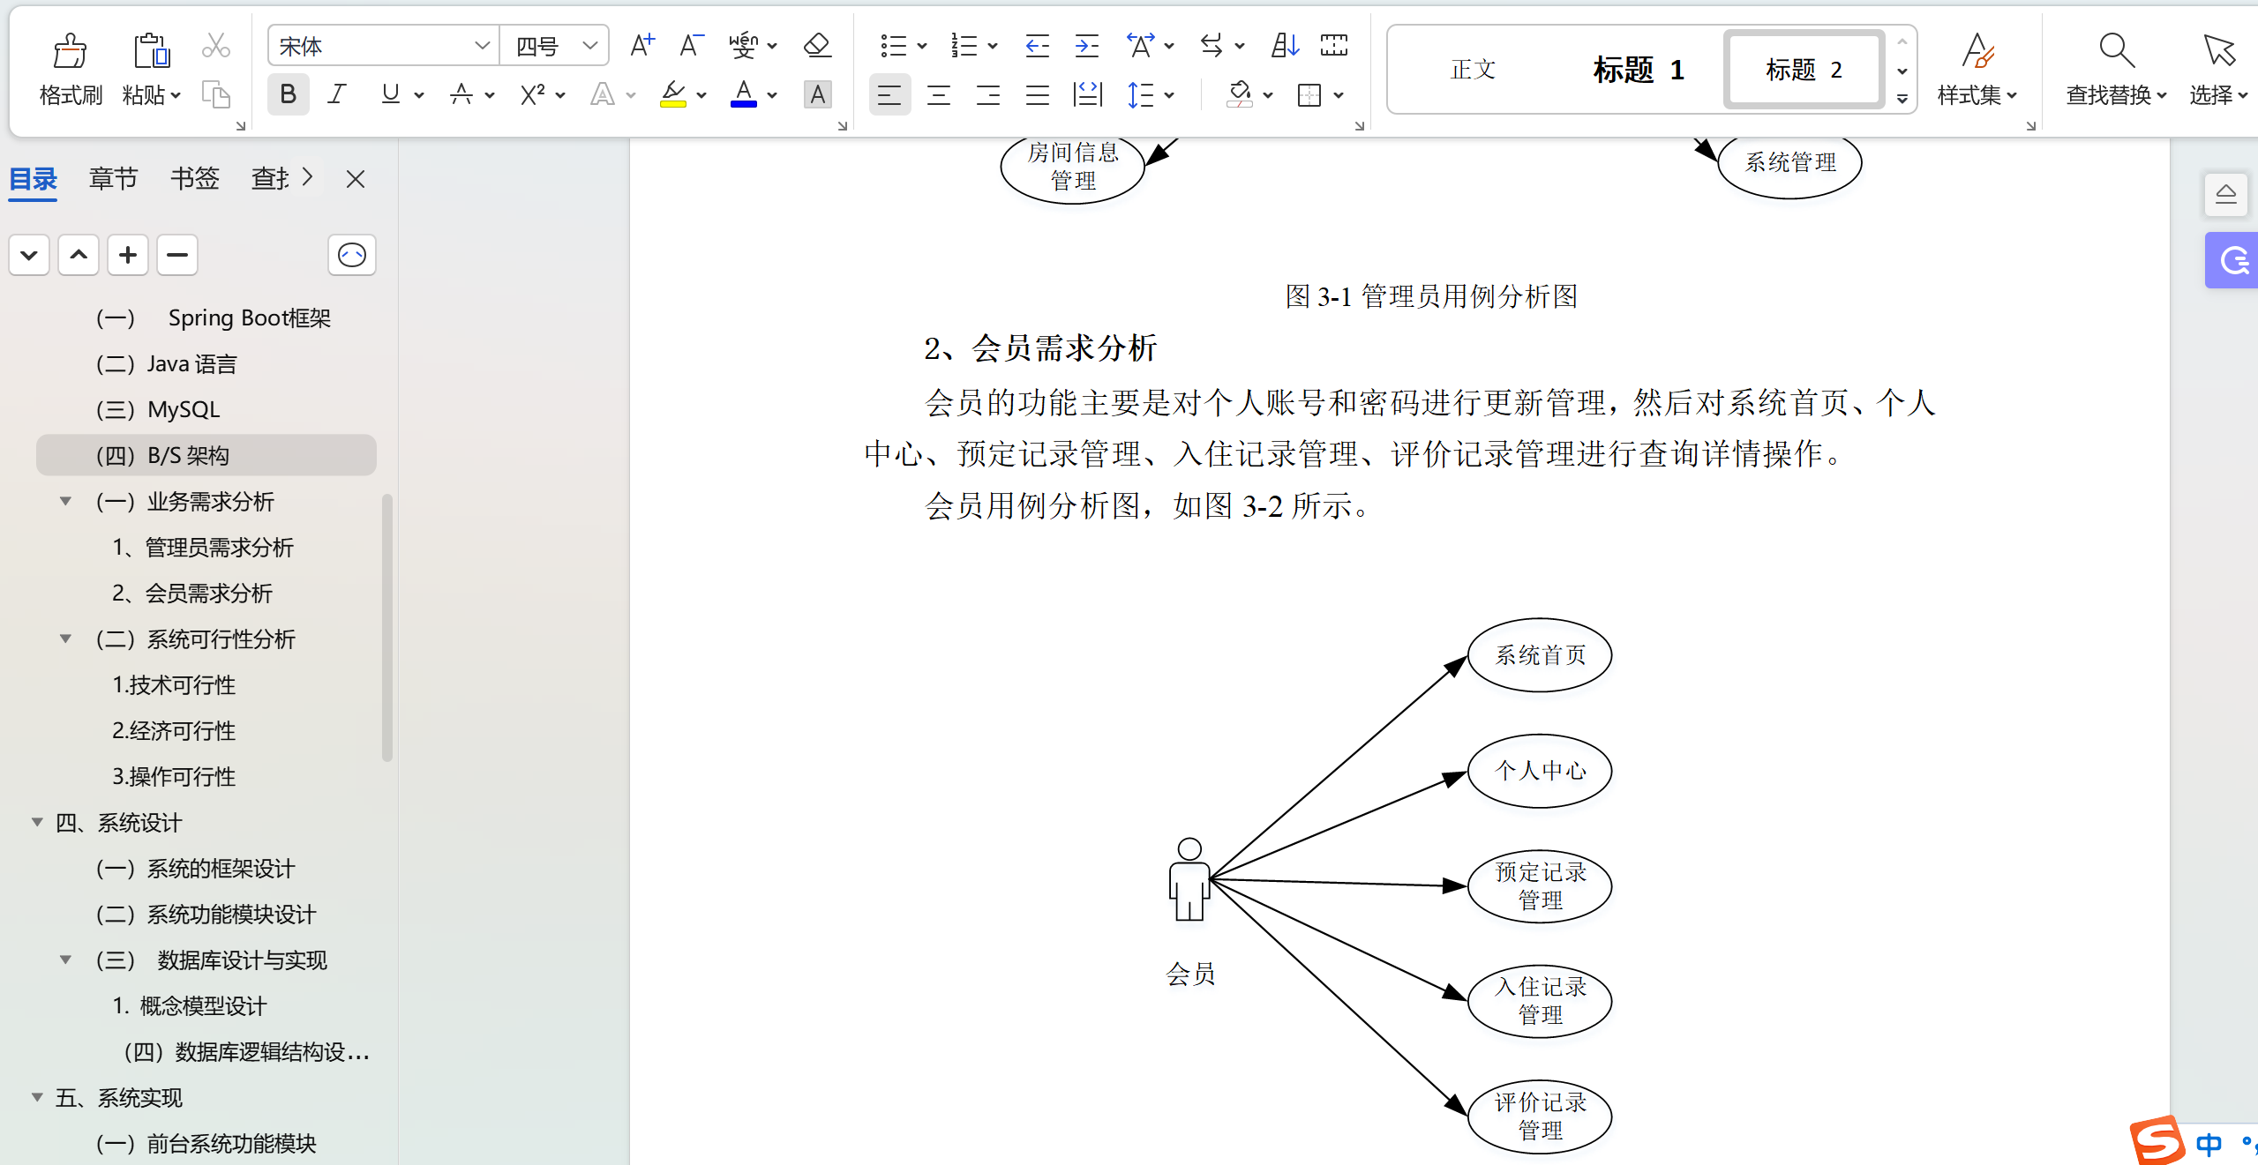
Task: Click the cut scissors icon
Action: point(215,46)
